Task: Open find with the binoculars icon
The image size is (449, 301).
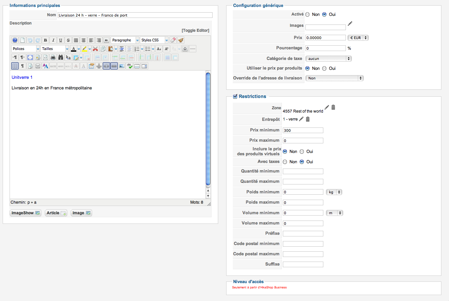Action: pyautogui.click(x=61, y=57)
